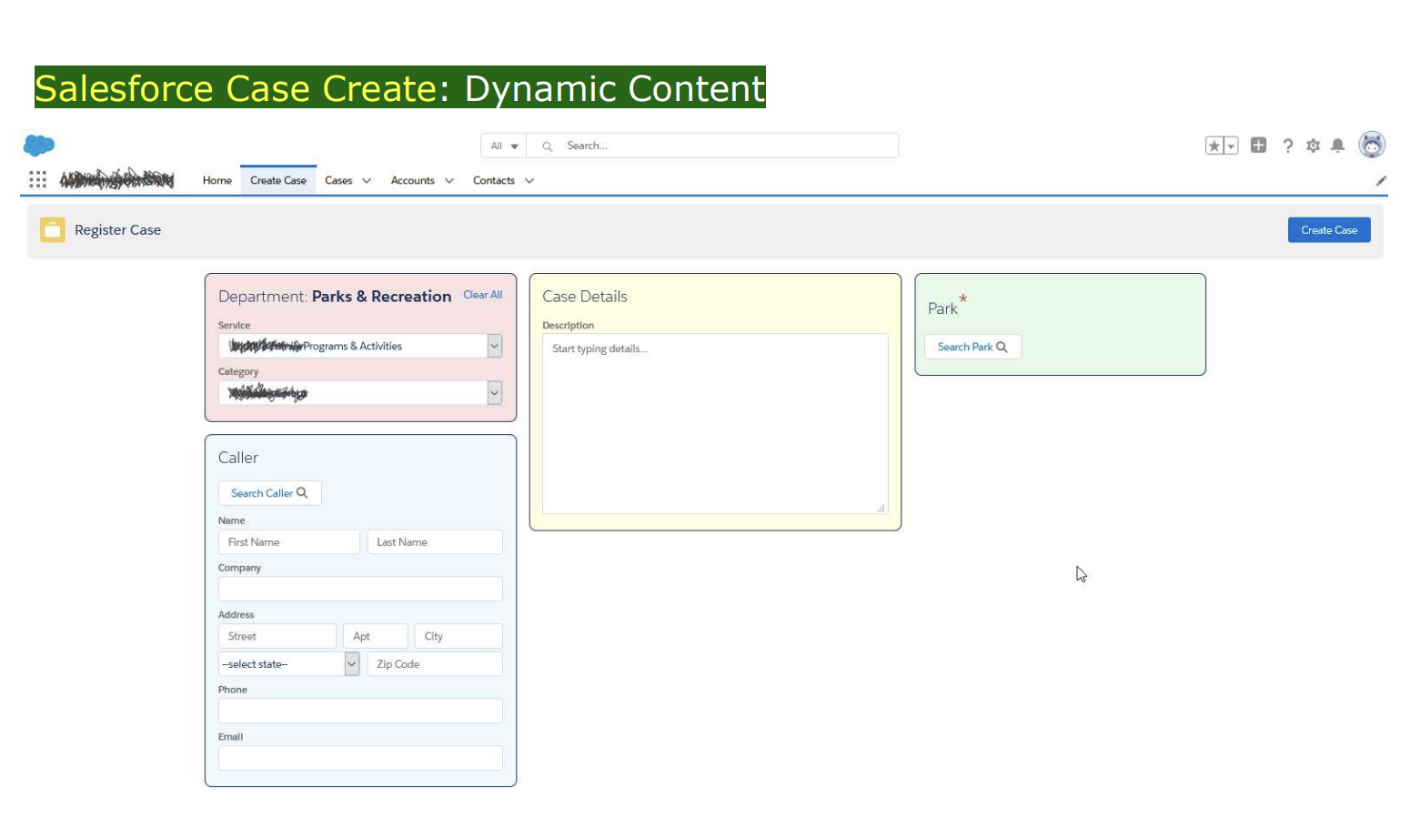Open the favorites star icon

[x=1214, y=146]
